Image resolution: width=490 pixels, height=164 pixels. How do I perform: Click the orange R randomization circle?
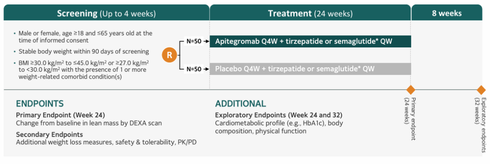pyautogui.click(x=169, y=55)
